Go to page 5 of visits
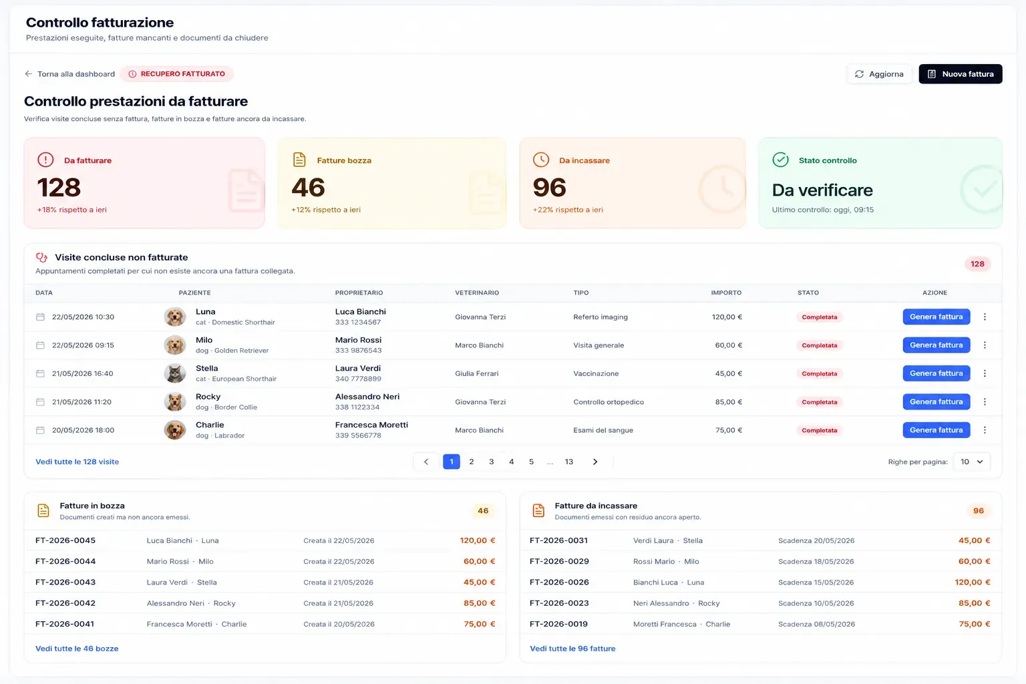Viewport: 1026px width, 684px height. pyautogui.click(x=532, y=462)
